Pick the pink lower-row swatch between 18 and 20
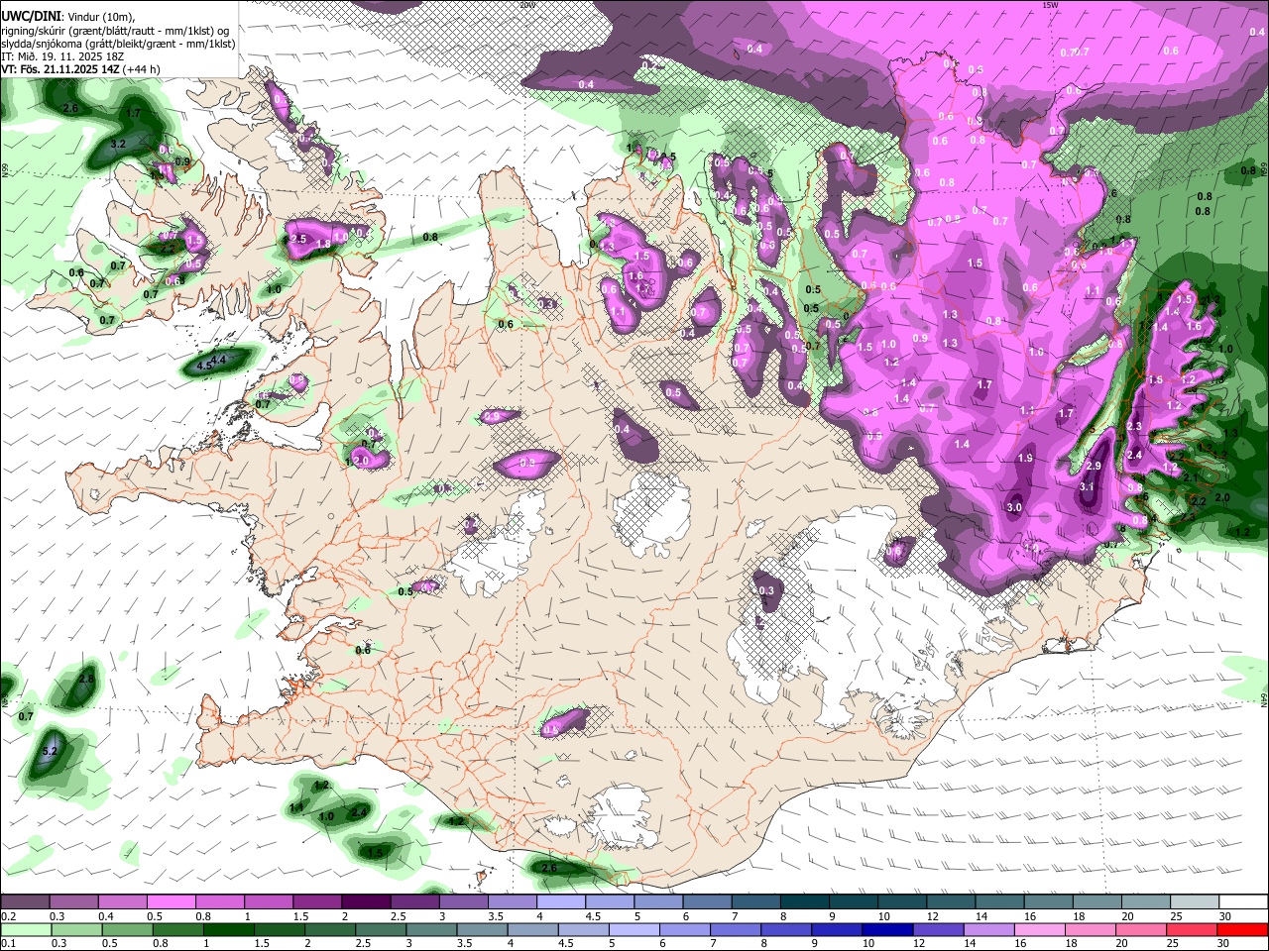Screen dimensions: 1269x951 click(1090, 929)
